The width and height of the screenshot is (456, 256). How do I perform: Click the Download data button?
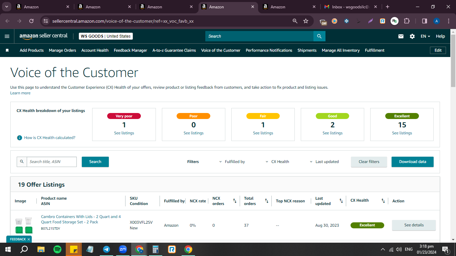coord(413,162)
